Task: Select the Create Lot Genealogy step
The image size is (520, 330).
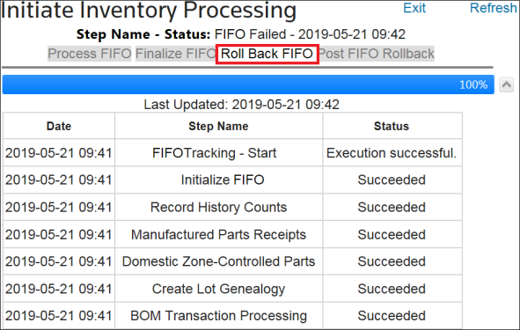Action: click(218, 289)
